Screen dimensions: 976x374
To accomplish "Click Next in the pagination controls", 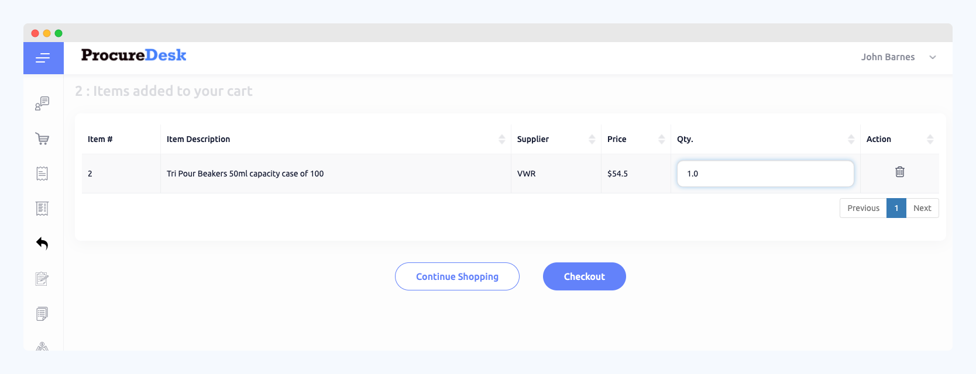I will (x=922, y=207).
